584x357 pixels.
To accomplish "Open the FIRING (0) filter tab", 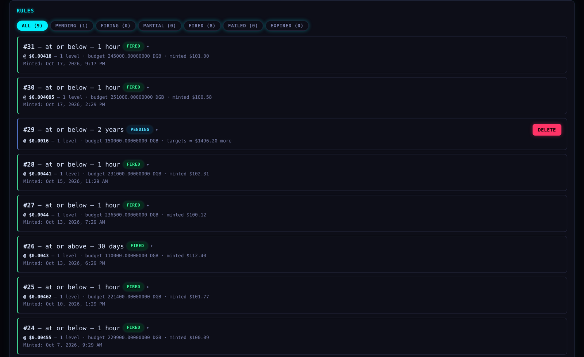I will [x=115, y=26].
